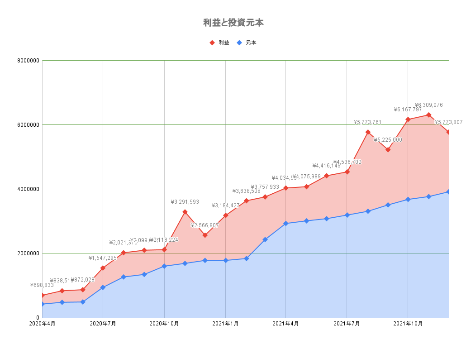Image resolution: width=466 pixels, height=344 pixels.
Task: Click the blue 元本 marker on the 2020年10月 gridline
Action: (x=164, y=266)
